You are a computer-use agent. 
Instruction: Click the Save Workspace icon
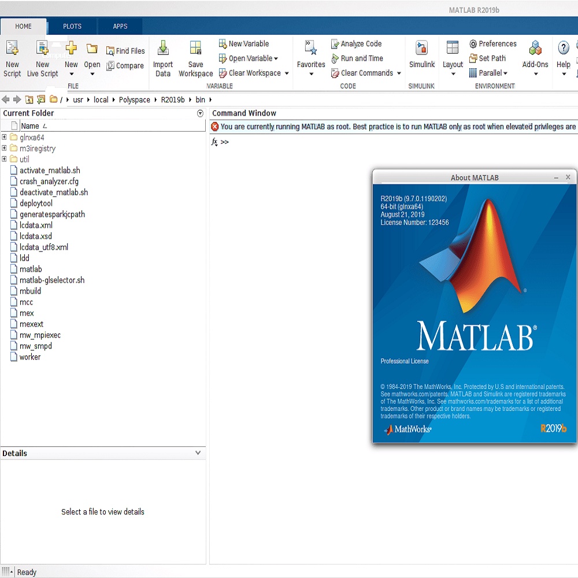(x=195, y=49)
